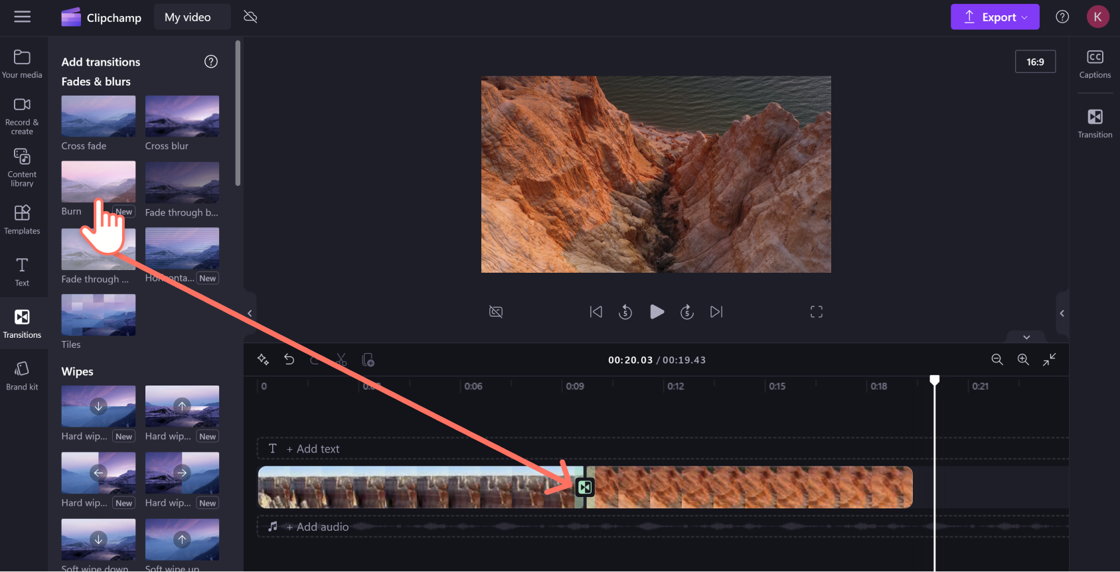Click the left panel scrollbar

[238, 113]
